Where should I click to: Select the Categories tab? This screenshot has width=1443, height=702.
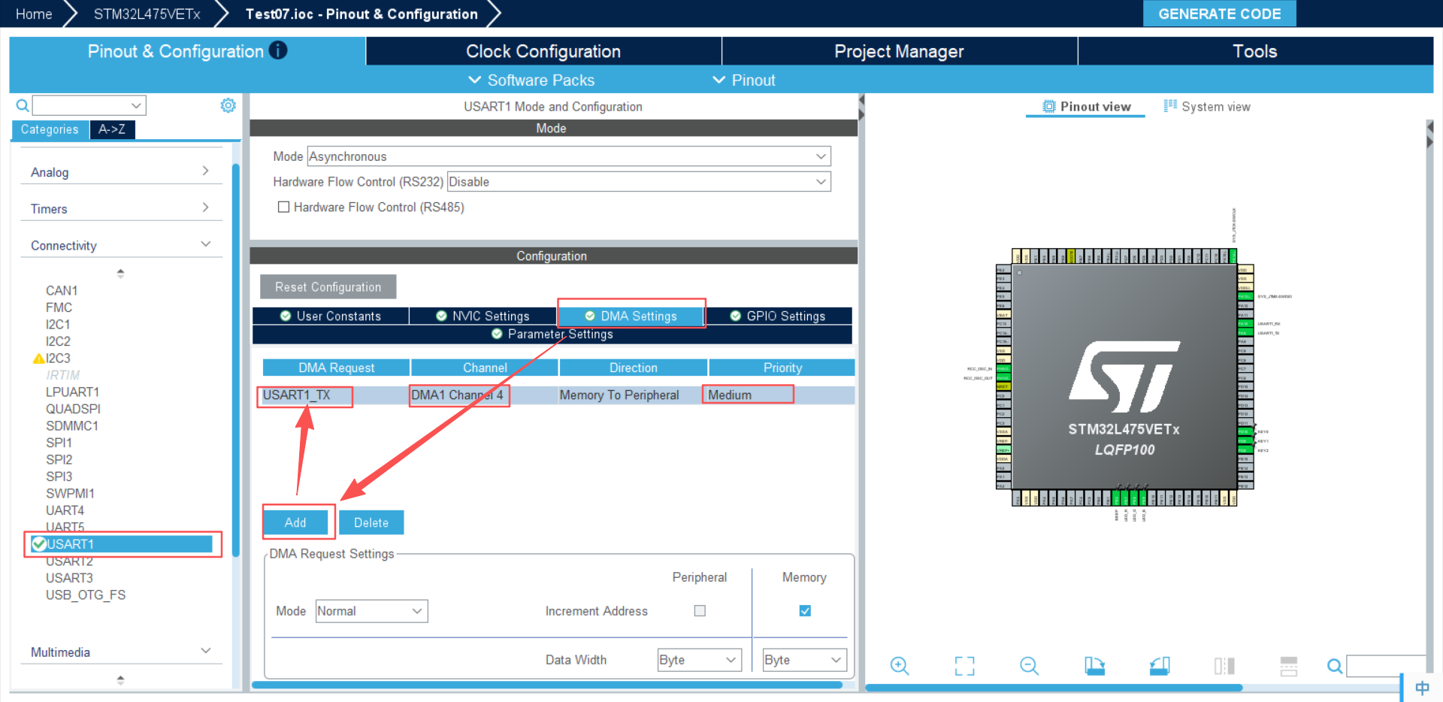(50, 129)
